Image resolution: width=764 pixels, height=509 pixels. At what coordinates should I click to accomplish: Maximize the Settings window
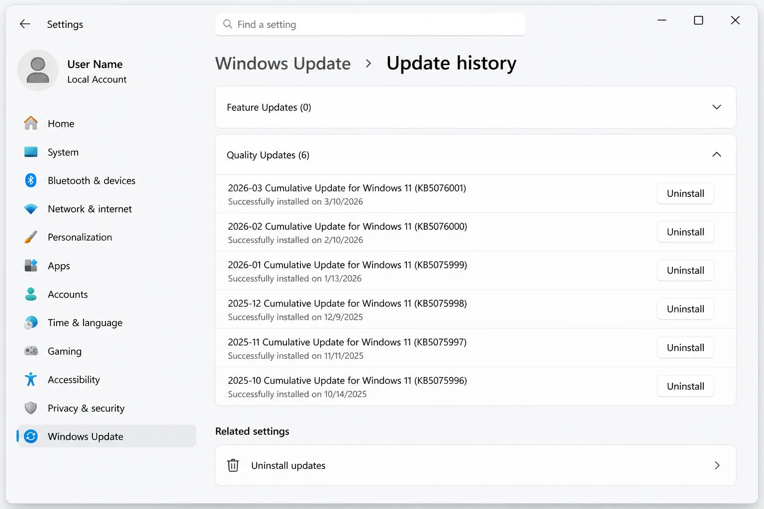(x=698, y=20)
